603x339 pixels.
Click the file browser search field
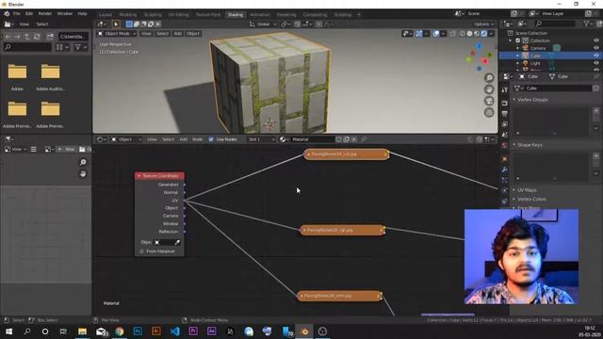pos(27,47)
